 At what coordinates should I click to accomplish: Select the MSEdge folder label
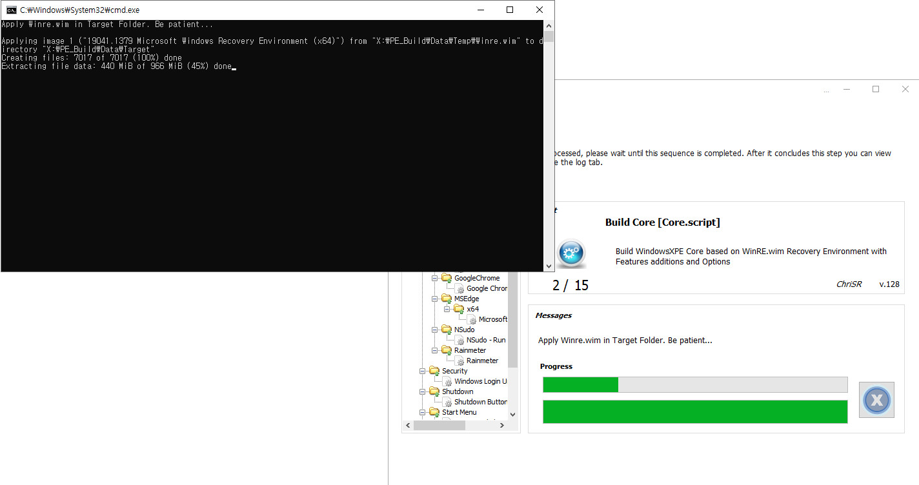point(467,299)
